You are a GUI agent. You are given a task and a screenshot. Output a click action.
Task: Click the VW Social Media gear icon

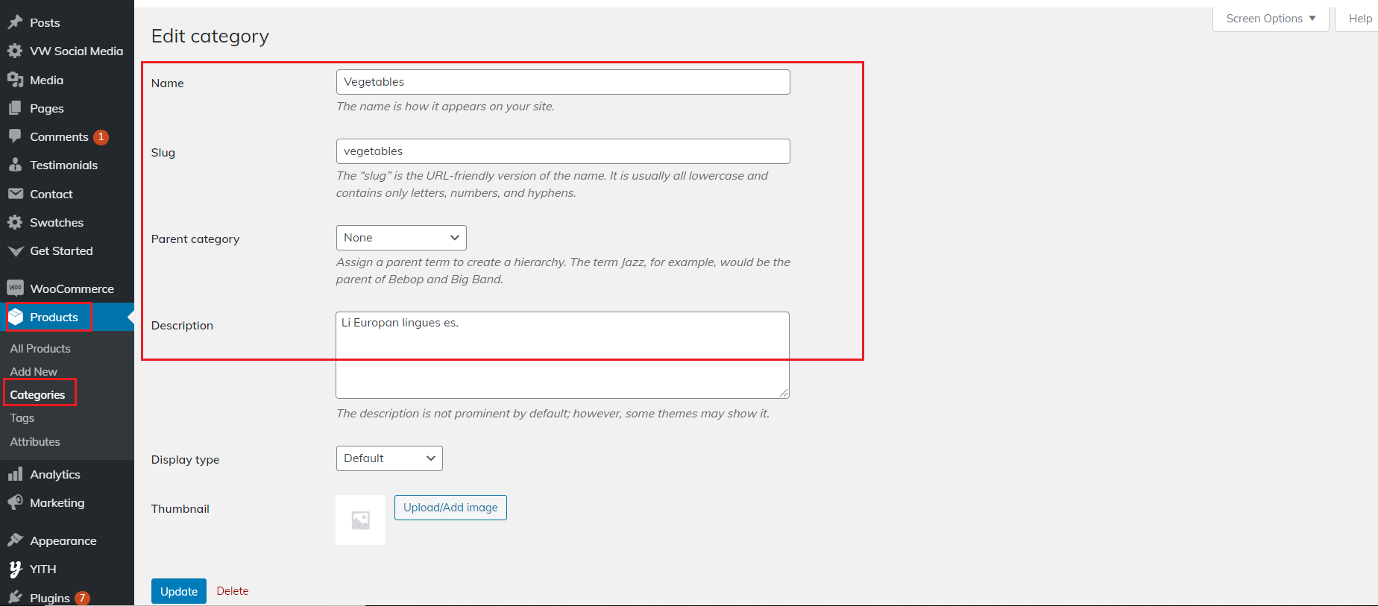tap(15, 51)
